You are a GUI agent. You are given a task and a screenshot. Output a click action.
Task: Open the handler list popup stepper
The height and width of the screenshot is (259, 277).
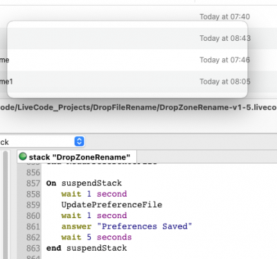79,141
